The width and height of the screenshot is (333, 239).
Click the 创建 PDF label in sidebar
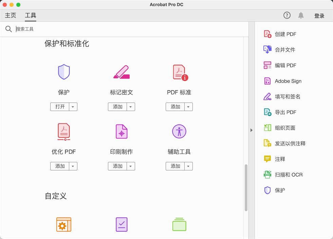click(285, 34)
